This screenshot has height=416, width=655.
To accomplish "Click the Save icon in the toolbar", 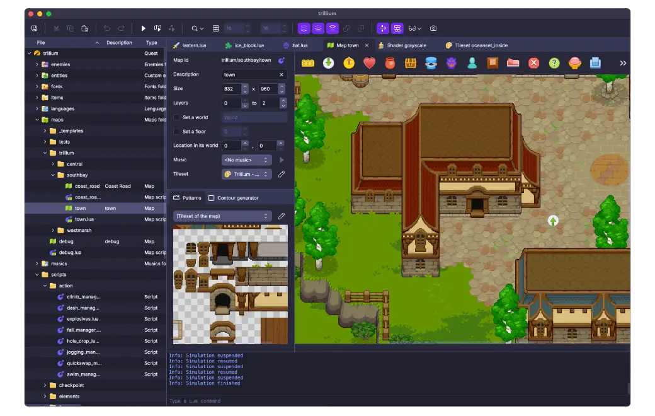I will click(34, 28).
